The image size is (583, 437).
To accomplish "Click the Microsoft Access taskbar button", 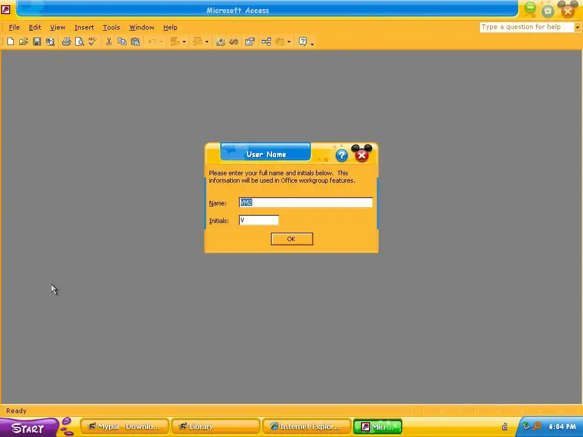I will (x=377, y=427).
